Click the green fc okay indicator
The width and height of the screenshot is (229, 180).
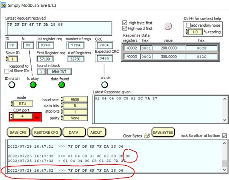(33, 85)
